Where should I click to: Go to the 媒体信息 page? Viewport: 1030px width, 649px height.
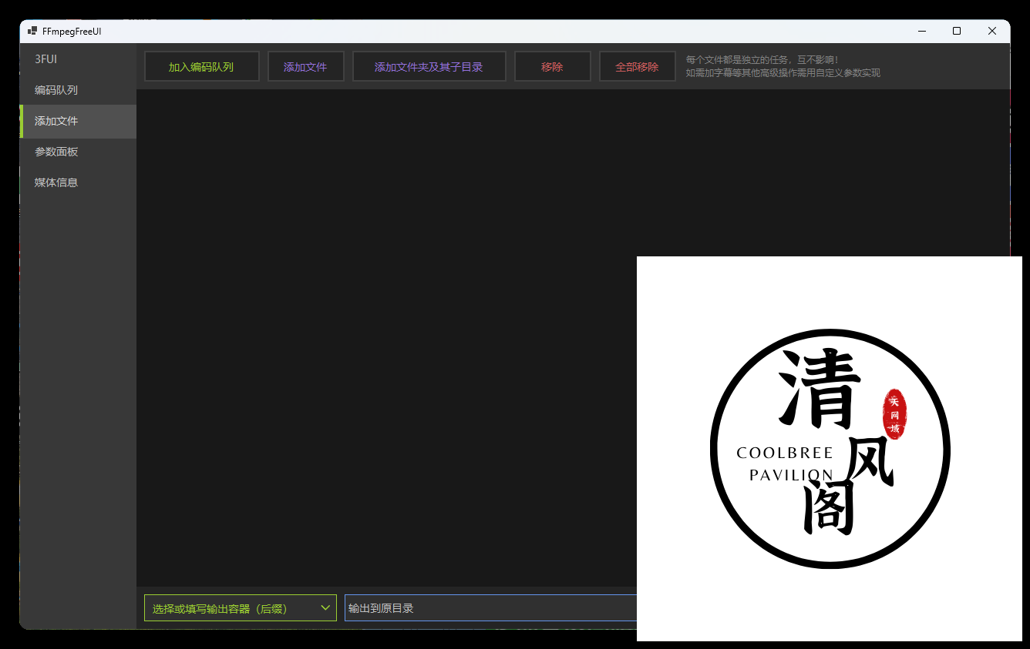click(78, 182)
